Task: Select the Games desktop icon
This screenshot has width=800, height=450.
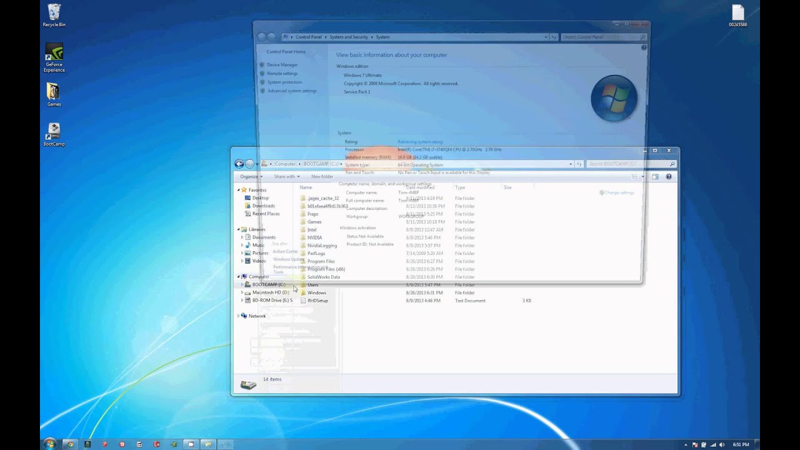Action: (x=54, y=94)
